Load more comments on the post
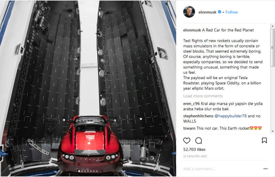Viewport: 275px width, 177px height. click(x=203, y=96)
